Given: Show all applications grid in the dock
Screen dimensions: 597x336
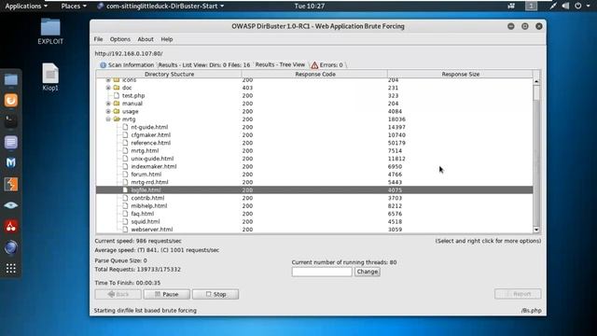Looking at the screenshot, I should click(10, 269).
